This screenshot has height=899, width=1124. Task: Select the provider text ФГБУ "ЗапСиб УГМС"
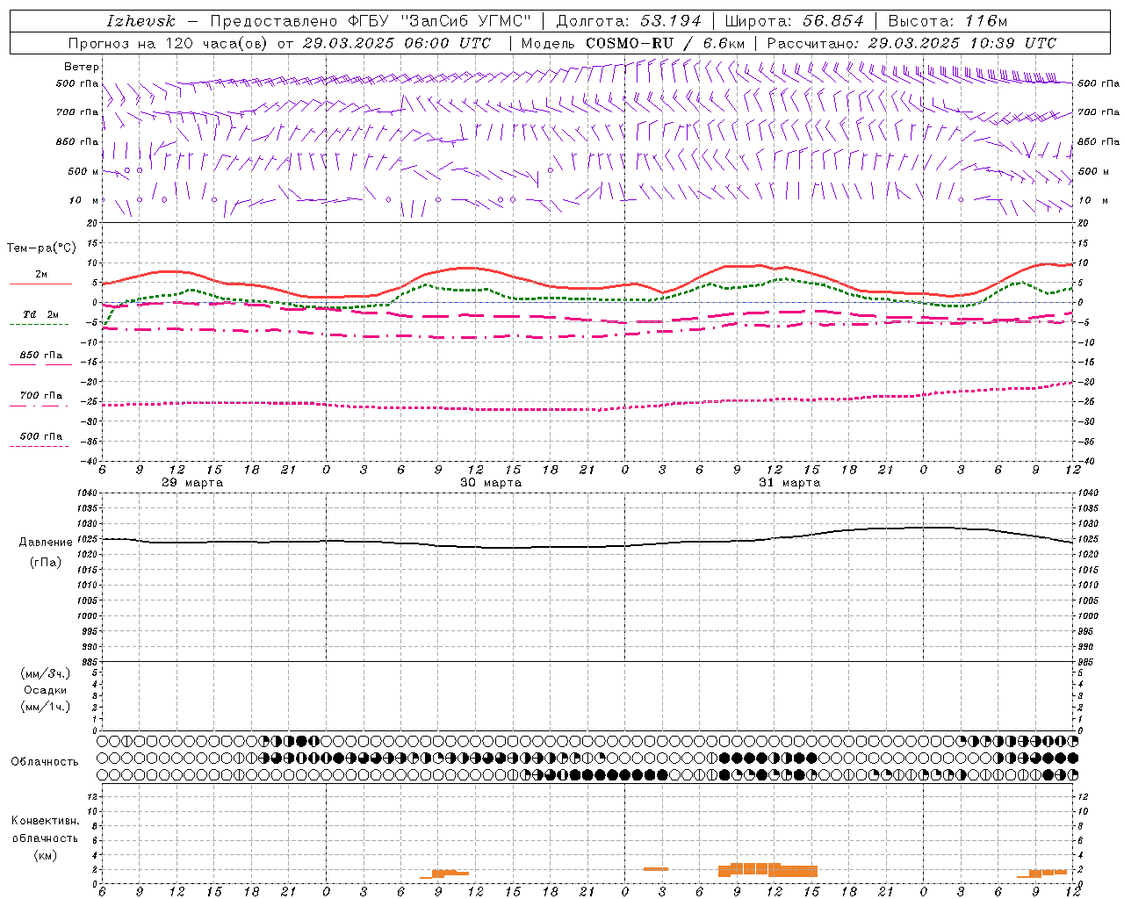[x=439, y=21]
